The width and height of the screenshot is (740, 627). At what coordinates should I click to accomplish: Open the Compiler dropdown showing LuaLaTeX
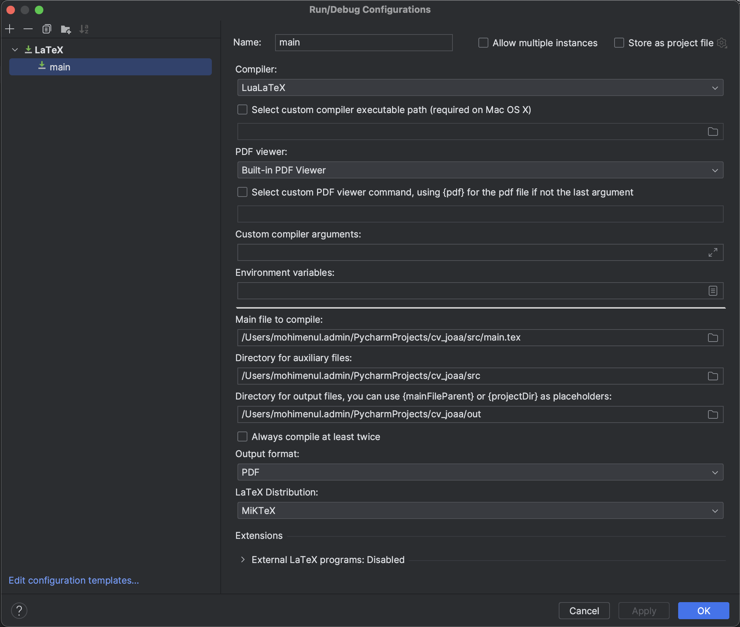(x=480, y=88)
